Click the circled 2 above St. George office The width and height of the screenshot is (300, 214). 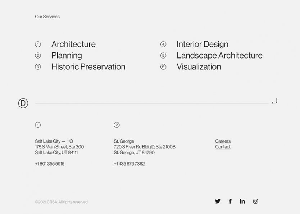coord(117,125)
